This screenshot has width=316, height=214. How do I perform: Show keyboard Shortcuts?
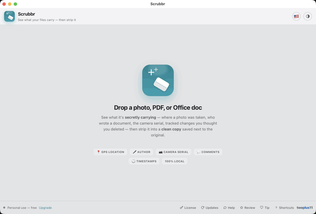[x=284, y=207]
